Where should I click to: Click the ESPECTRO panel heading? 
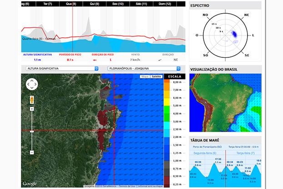pos(200,6)
